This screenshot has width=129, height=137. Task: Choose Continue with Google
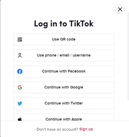coord(64,87)
